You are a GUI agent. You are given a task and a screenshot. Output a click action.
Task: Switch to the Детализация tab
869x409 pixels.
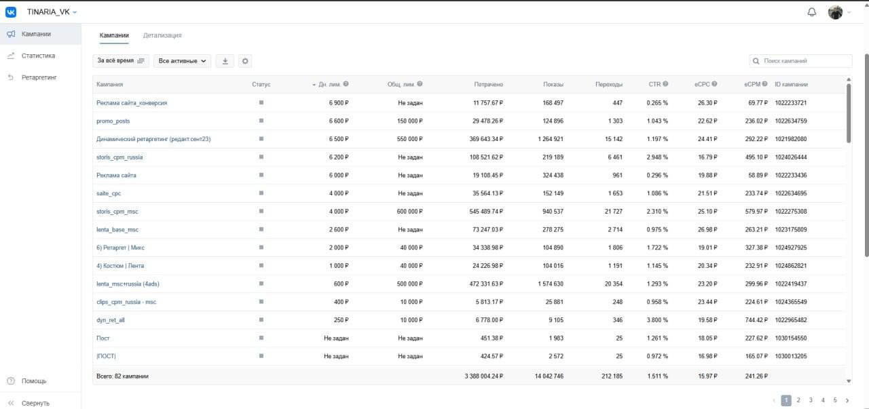(162, 35)
